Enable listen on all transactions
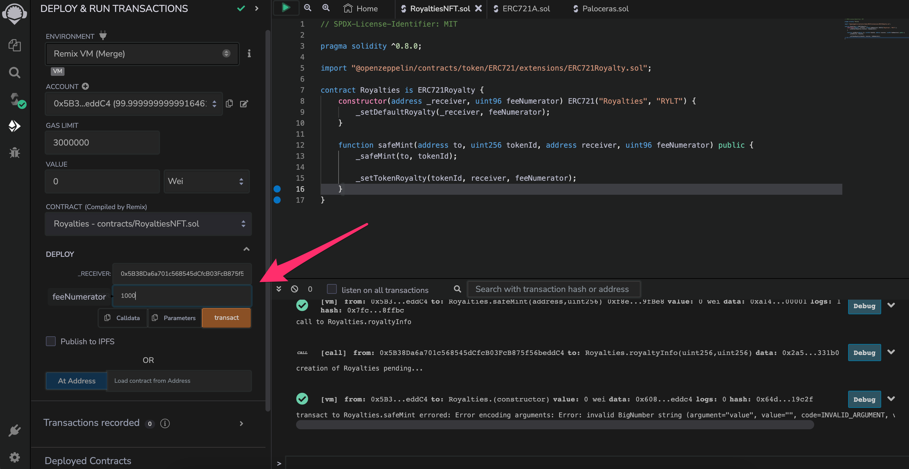Screen dimensions: 909x469 (x=332, y=289)
